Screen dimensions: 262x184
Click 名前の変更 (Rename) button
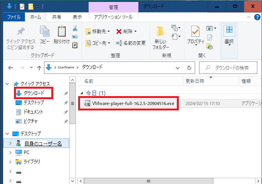click(131, 43)
